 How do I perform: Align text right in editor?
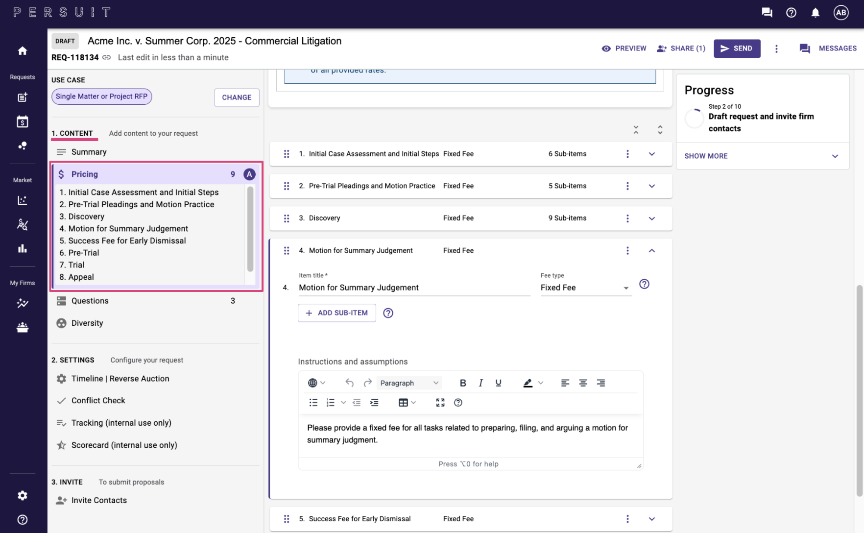click(x=600, y=383)
